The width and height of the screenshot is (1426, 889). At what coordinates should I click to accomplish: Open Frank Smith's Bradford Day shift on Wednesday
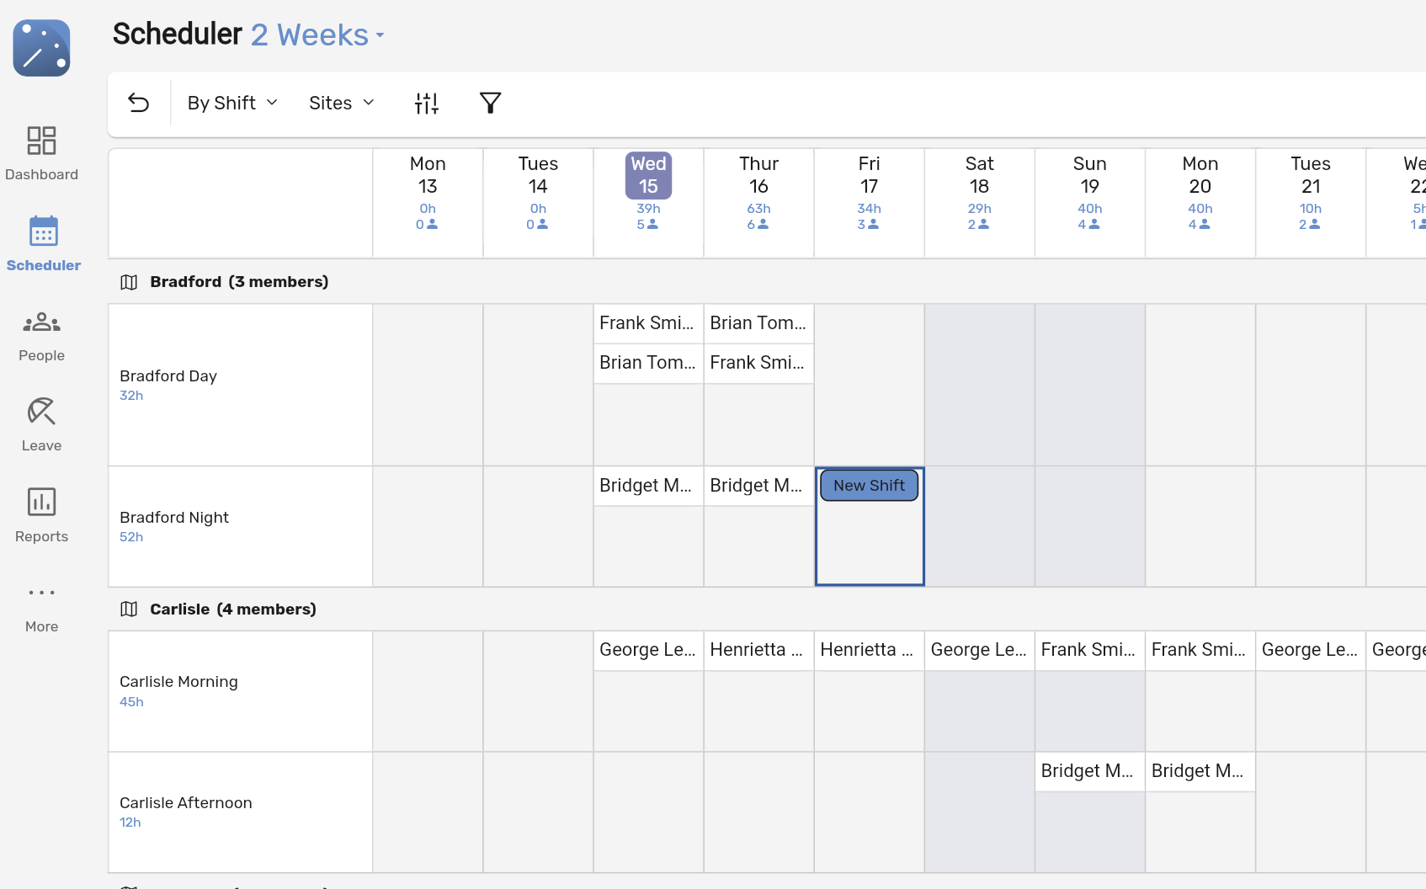pyautogui.click(x=647, y=323)
